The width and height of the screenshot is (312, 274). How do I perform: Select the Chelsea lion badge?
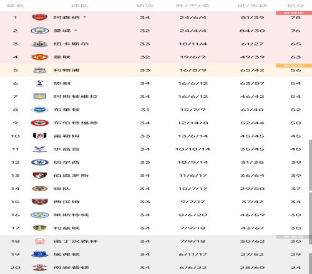[x=40, y=163]
